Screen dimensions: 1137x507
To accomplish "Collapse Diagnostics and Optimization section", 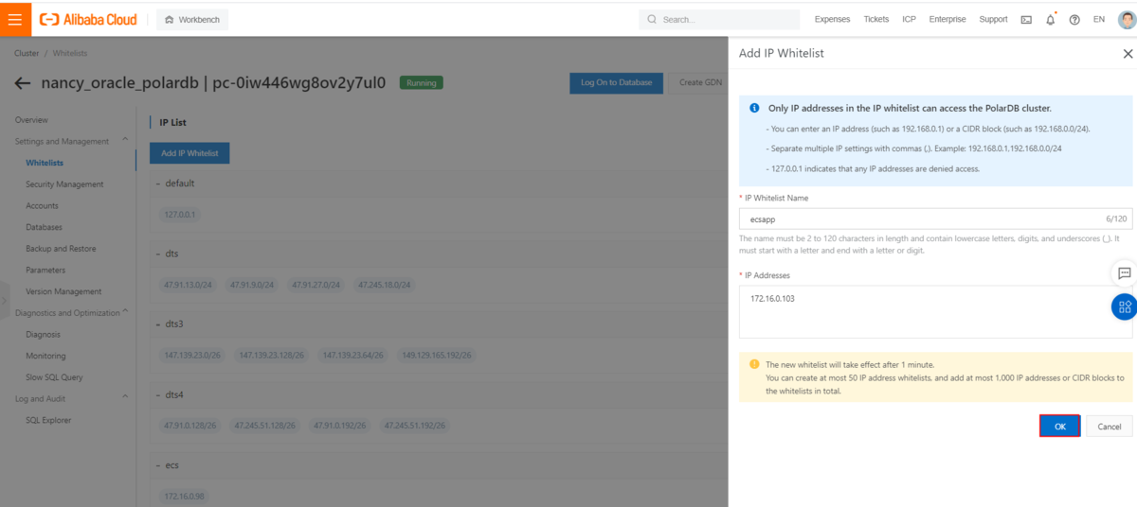I will 125,312.
